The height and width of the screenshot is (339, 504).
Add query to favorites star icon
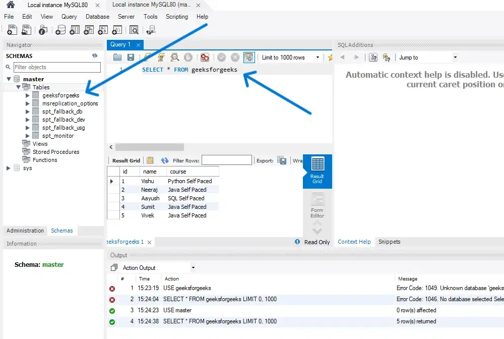click(330, 57)
